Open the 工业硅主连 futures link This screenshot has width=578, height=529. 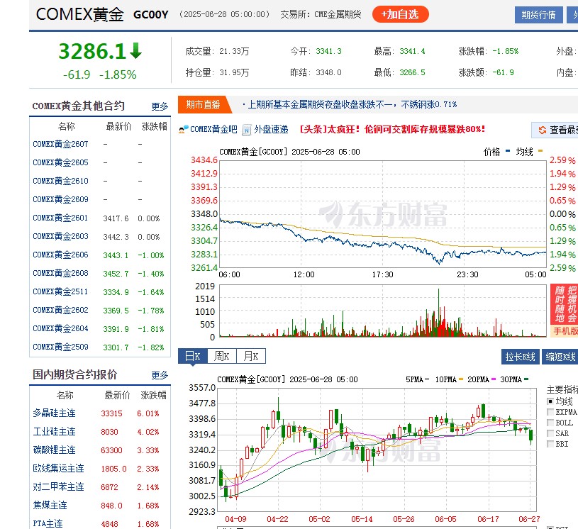(x=54, y=432)
